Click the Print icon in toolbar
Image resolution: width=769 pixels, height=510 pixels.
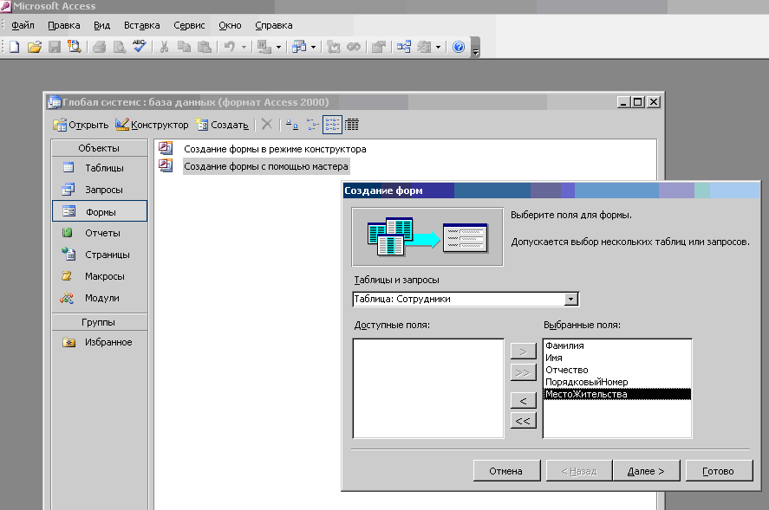100,47
